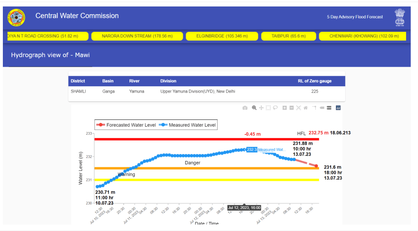
Task: Select the Zoom magnifier tool
Action: (x=254, y=108)
